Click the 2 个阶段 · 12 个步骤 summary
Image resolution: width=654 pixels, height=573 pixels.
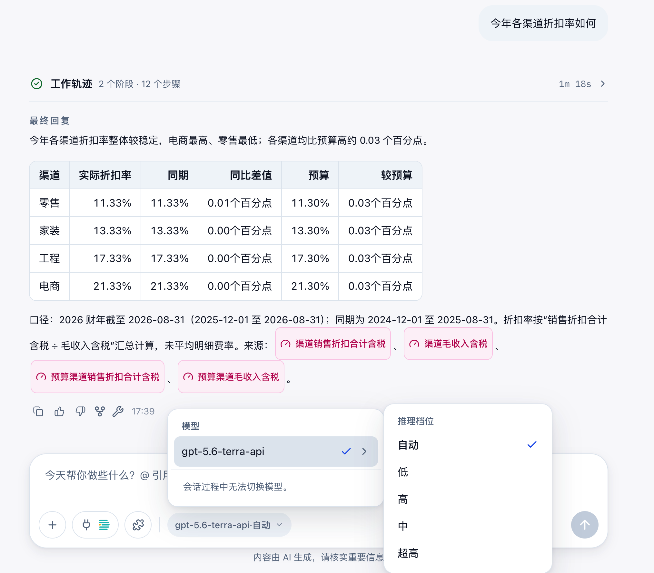[x=140, y=84]
